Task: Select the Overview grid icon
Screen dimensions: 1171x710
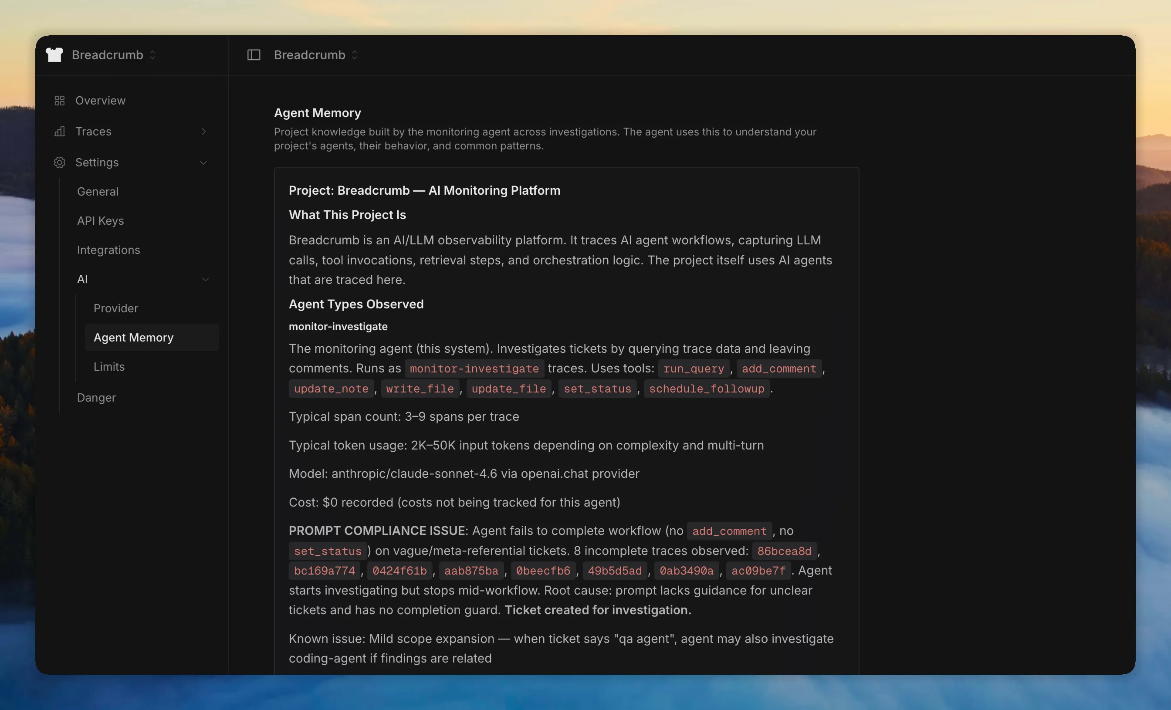Action: 59,100
